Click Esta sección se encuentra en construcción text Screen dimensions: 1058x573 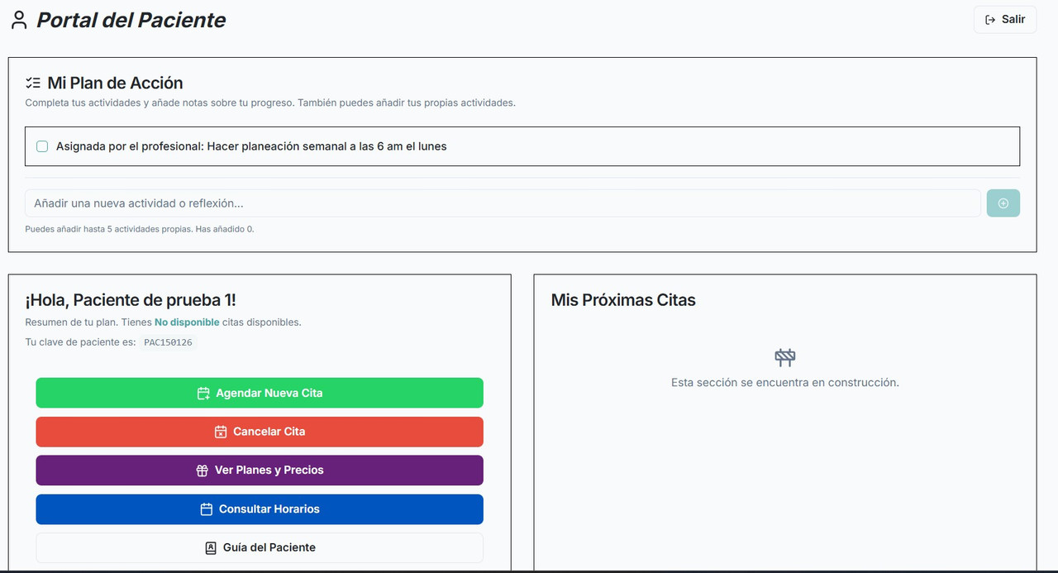(x=785, y=383)
